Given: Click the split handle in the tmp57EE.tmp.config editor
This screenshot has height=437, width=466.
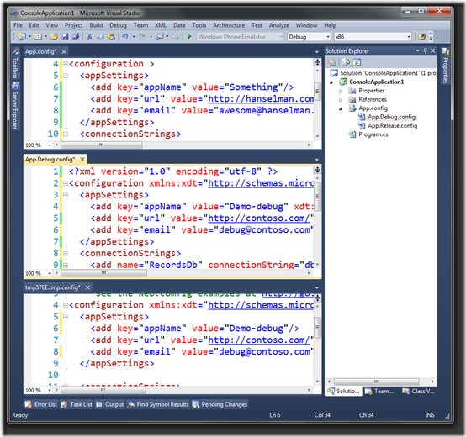Looking at the screenshot, I should click(317, 297).
